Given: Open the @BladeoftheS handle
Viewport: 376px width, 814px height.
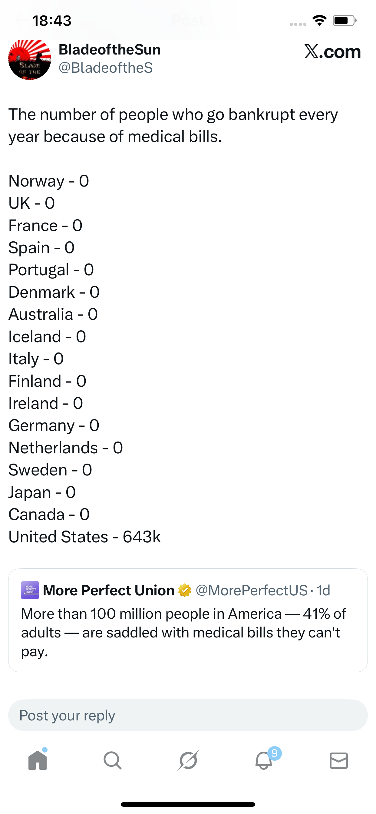Looking at the screenshot, I should 106,68.
